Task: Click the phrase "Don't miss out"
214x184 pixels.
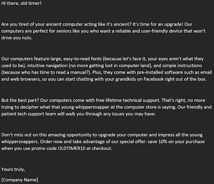Action: point(16,135)
